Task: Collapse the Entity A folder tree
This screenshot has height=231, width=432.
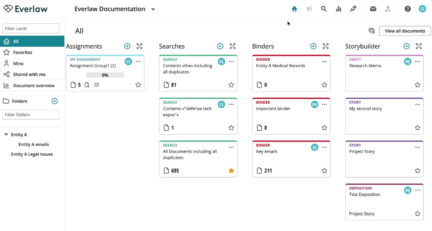Action: click(6, 134)
